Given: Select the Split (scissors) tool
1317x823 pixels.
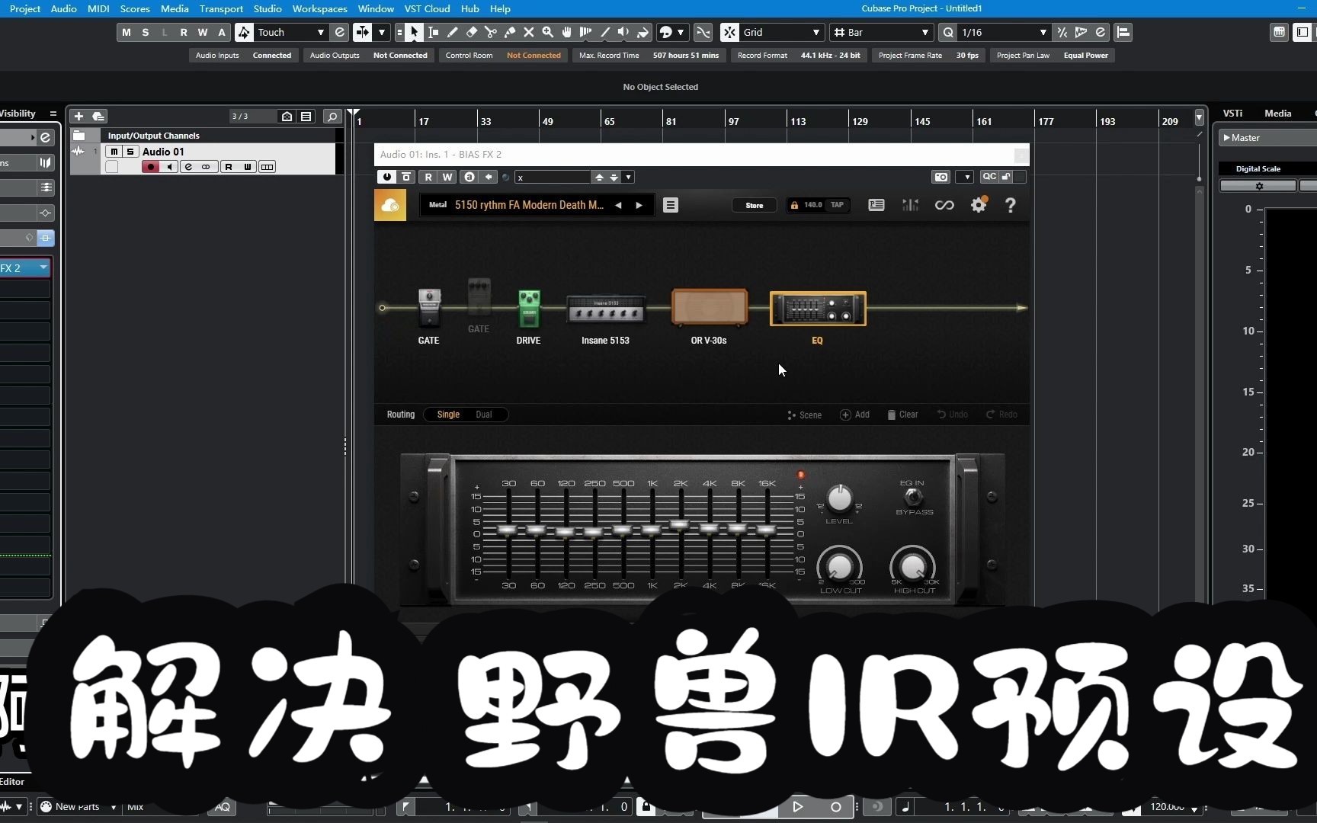Looking at the screenshot, I should click(x=492, y=32).
